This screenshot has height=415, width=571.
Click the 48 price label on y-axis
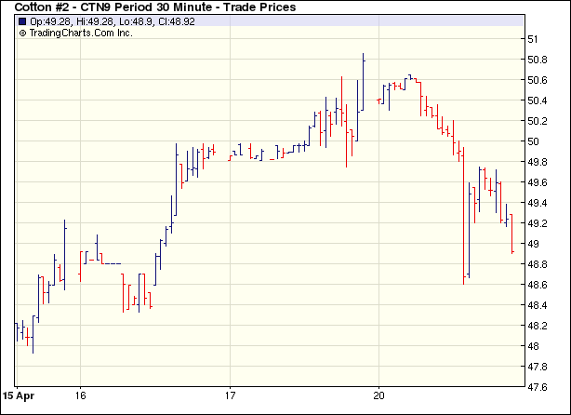(x=534, y=346)
